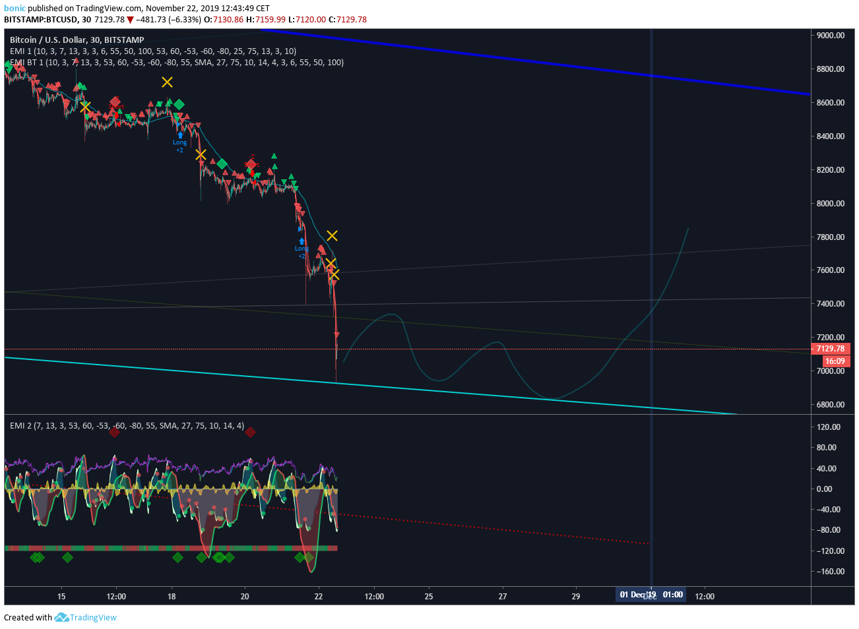Screen dimensions: 859x629
Task: Click the 8200.00 price axis label
Action: coord(830,170)
